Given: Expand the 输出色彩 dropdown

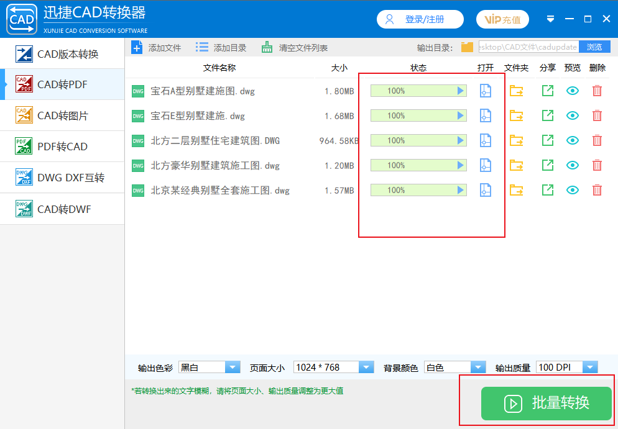Looking at the screenshot, I should pos(233,367).
